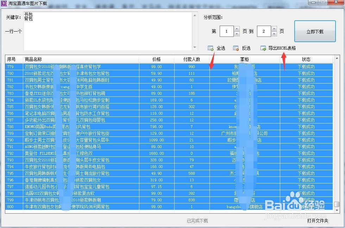The height and width of the screenshot is (228, 345).
Task: Click the green arrow export icon before 导出EXCEL表格
Action: pyautogui.click(x=263, y=48)
